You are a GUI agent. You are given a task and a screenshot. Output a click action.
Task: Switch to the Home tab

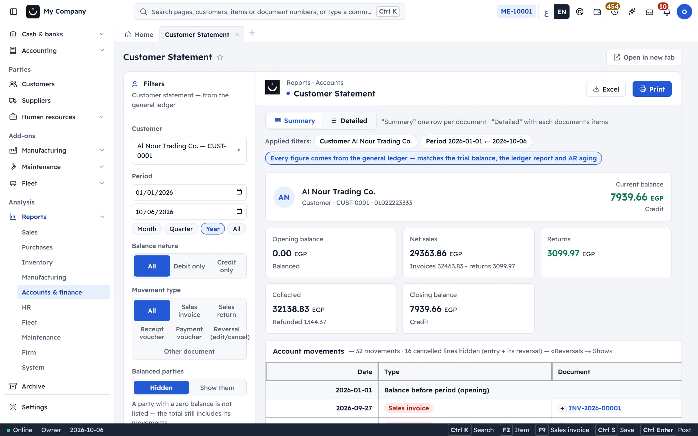pos(139,35)
